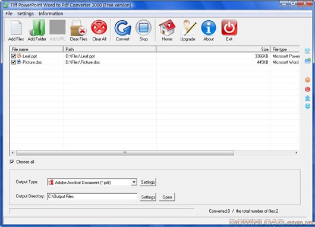Click the Open output directory button
Screen dimensions: 315x227
point(167,197)
